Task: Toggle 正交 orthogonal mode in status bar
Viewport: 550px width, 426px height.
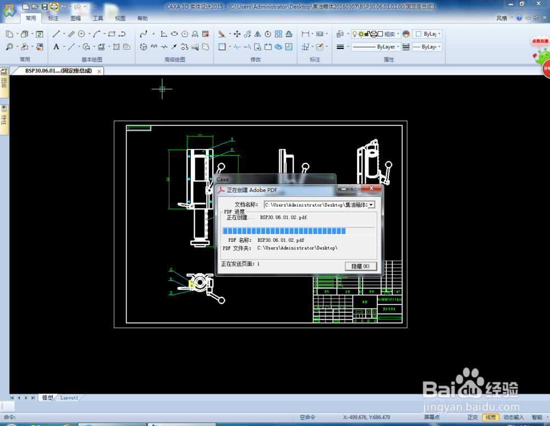Action: pyautogui.click(x=472, y=417)
